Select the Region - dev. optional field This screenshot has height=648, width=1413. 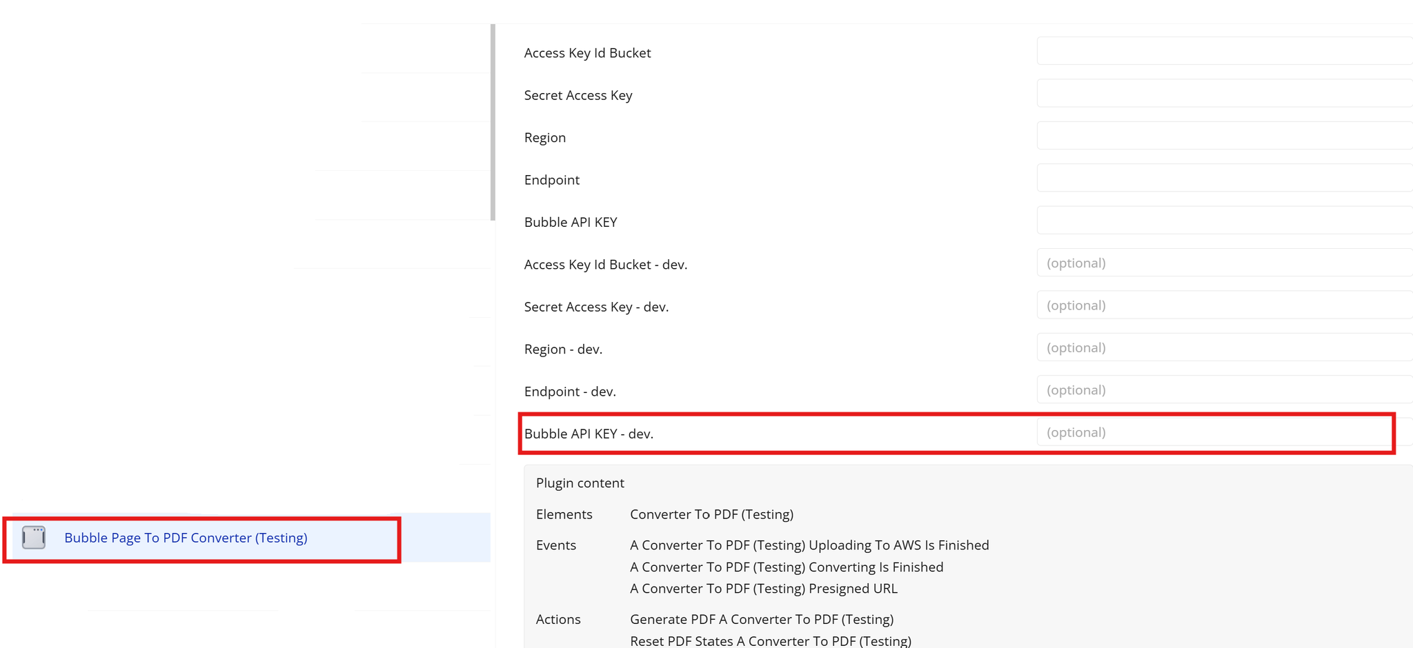tap(1223, 347)
